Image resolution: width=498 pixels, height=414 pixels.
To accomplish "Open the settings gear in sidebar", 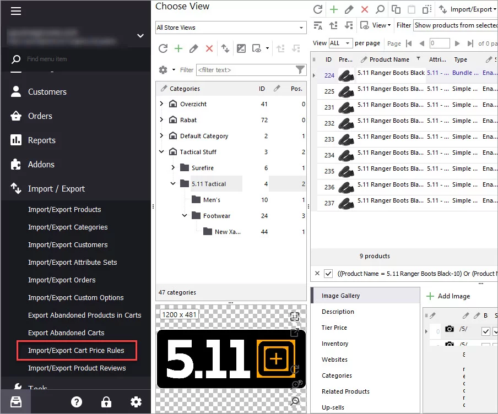I will pyautogui.click(x=136, y=402).
